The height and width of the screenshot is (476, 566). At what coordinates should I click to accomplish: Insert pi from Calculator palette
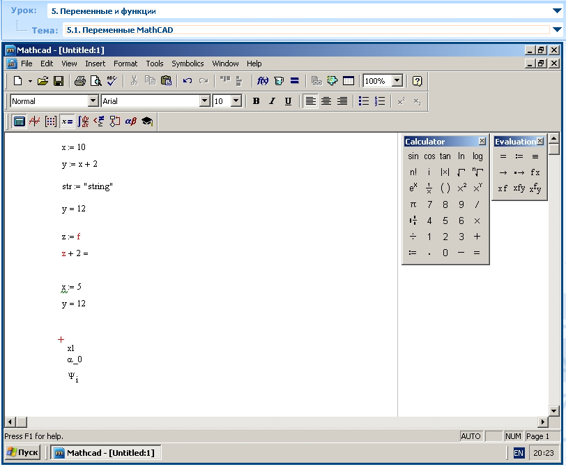click(413, 204)
